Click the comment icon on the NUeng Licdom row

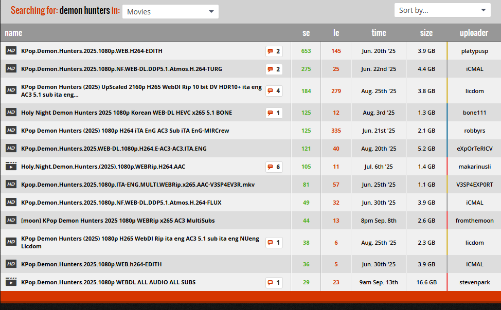(x=274, y=243)
